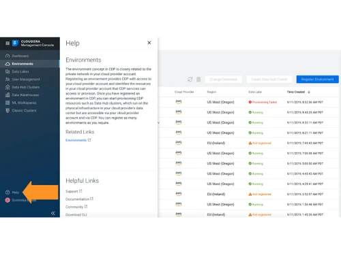Open the user profile avatar
Image resolution: width=341 pixels, height=255 pixels.
pos(8,200)
